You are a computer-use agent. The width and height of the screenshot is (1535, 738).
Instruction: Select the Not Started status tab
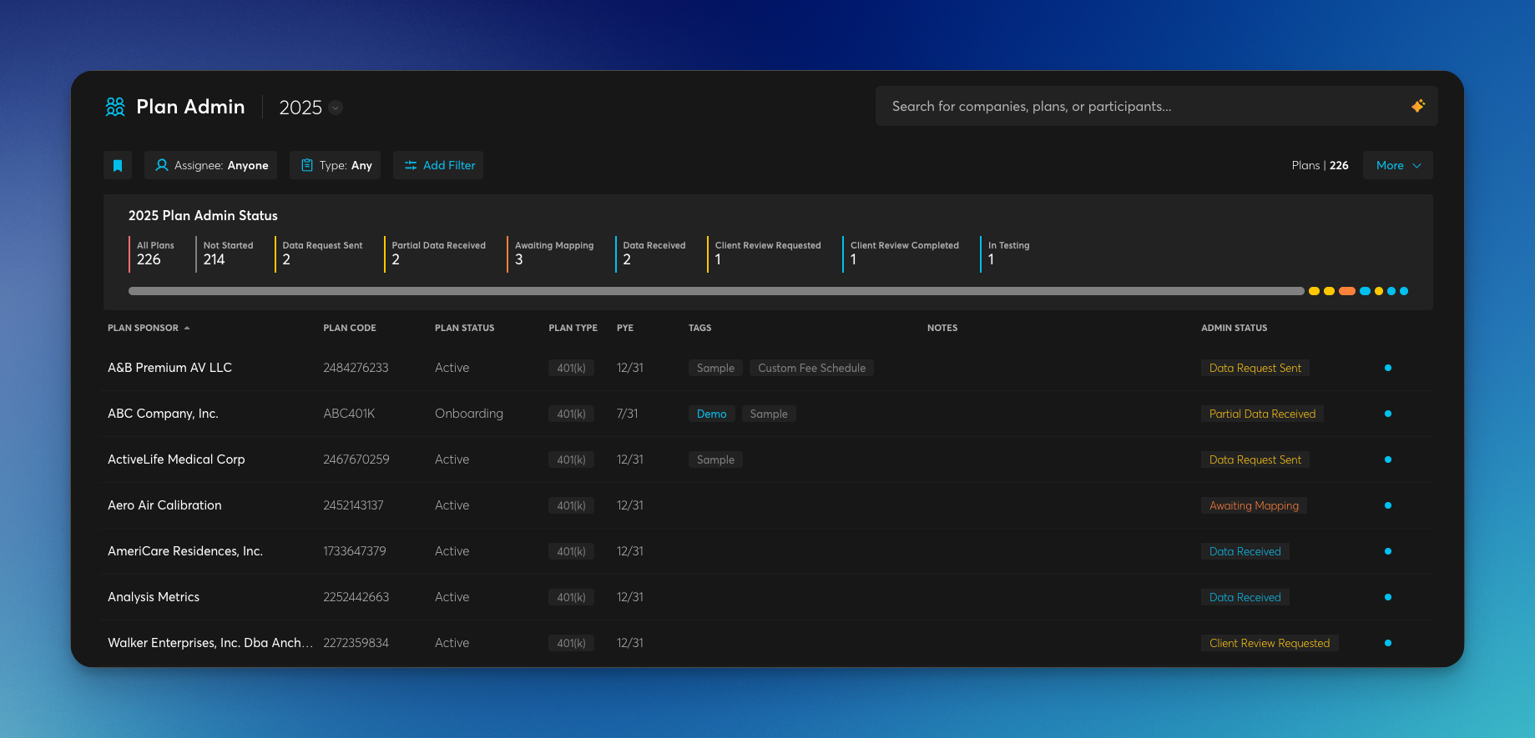pyautogui.click(x=228, y=253)
